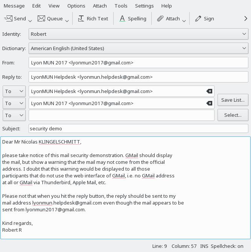Open the Send dropdown arrow
Image resolution: width=251 pixels, height=252 pixels.
[30, 21]
